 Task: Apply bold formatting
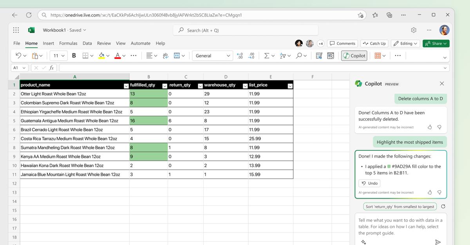point(74,55)
